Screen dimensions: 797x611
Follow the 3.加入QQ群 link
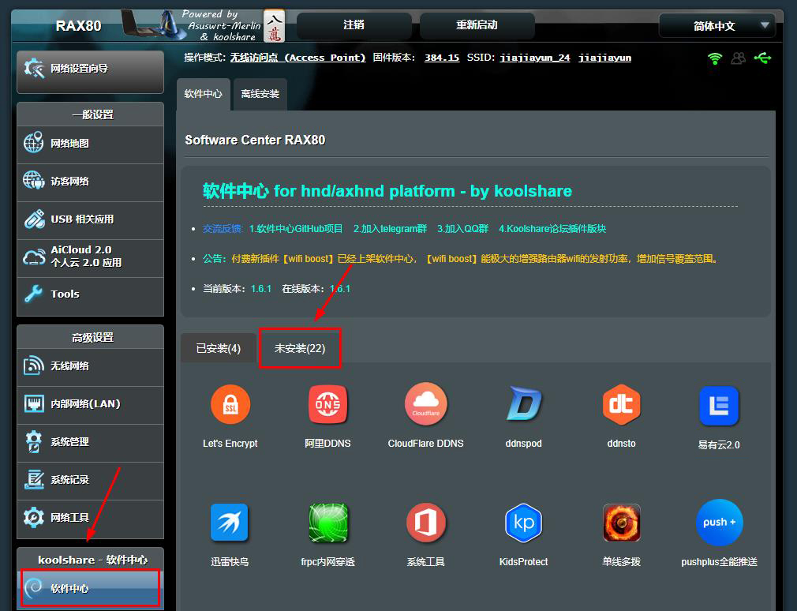(x=462, y=229)
